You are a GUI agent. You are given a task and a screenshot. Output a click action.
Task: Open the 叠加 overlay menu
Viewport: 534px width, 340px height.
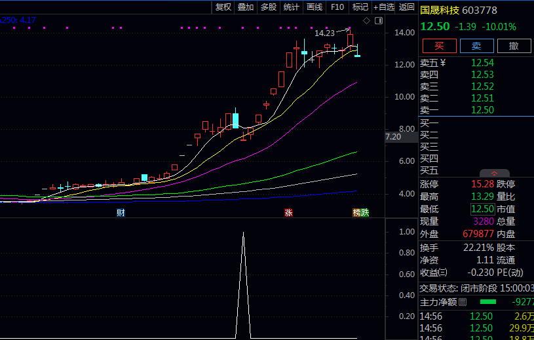click(x=246, y=7)
